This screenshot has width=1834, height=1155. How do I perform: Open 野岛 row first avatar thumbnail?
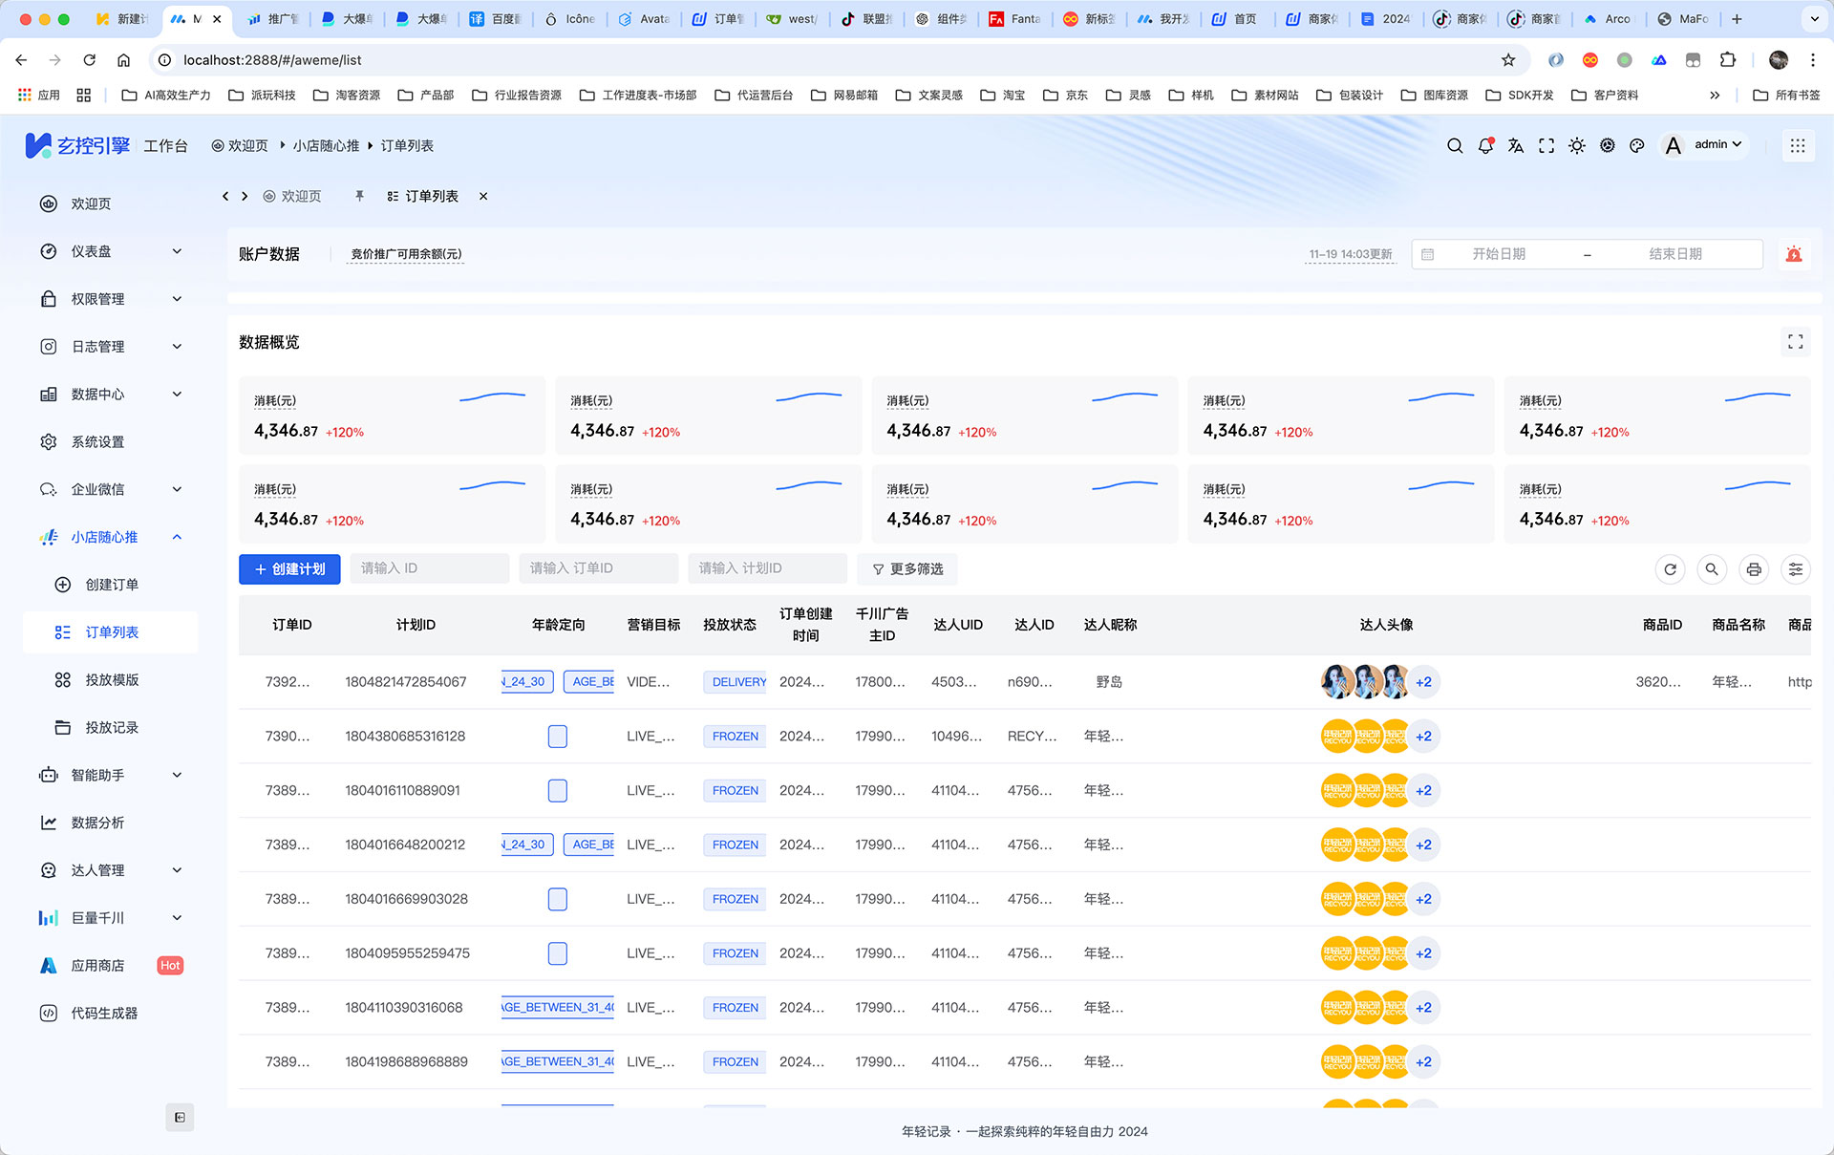(1336, 682)
